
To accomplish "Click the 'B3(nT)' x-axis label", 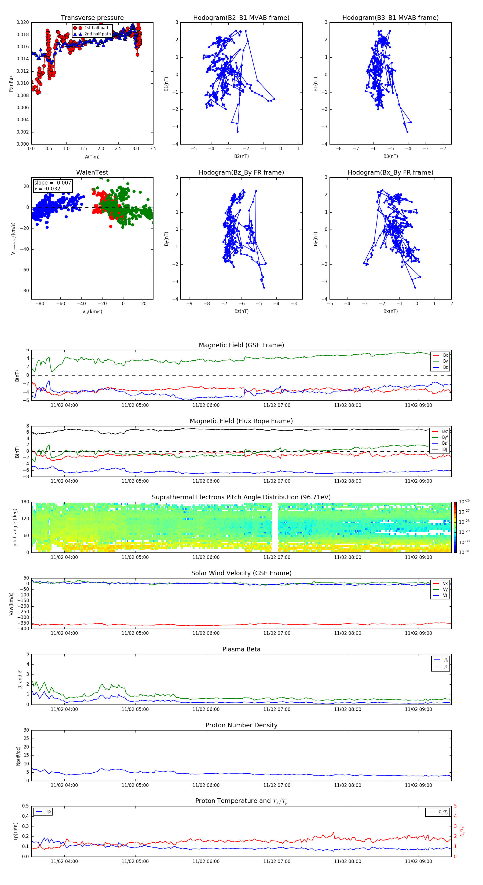I will coord(390,156).
